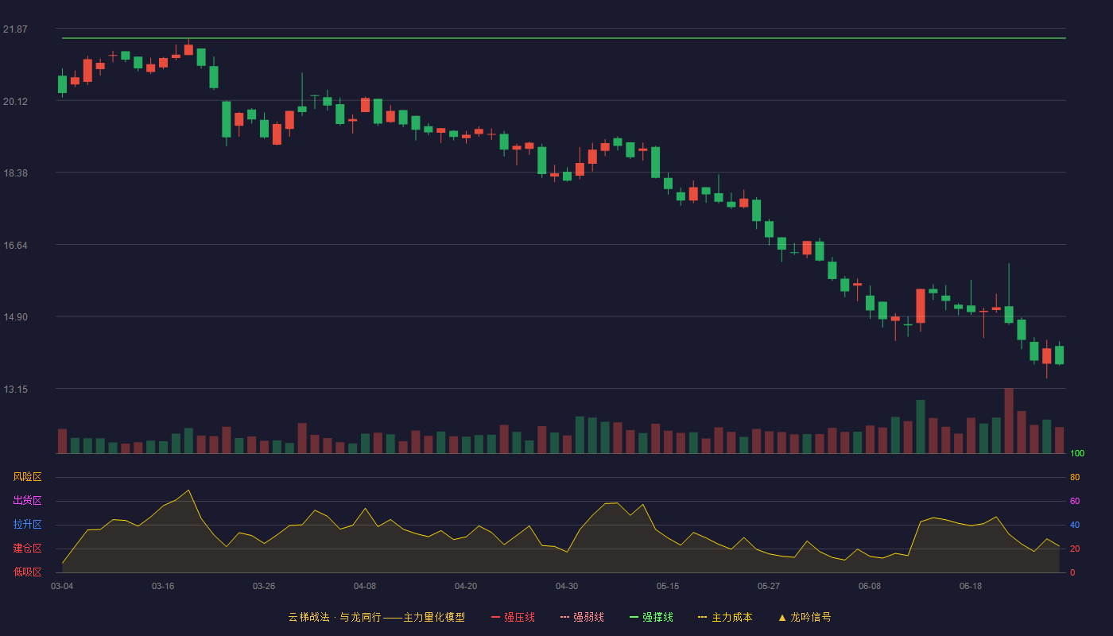Select the 18.38 price axis label
Viewport: 1113px width, 636px height.
(15, 173)
